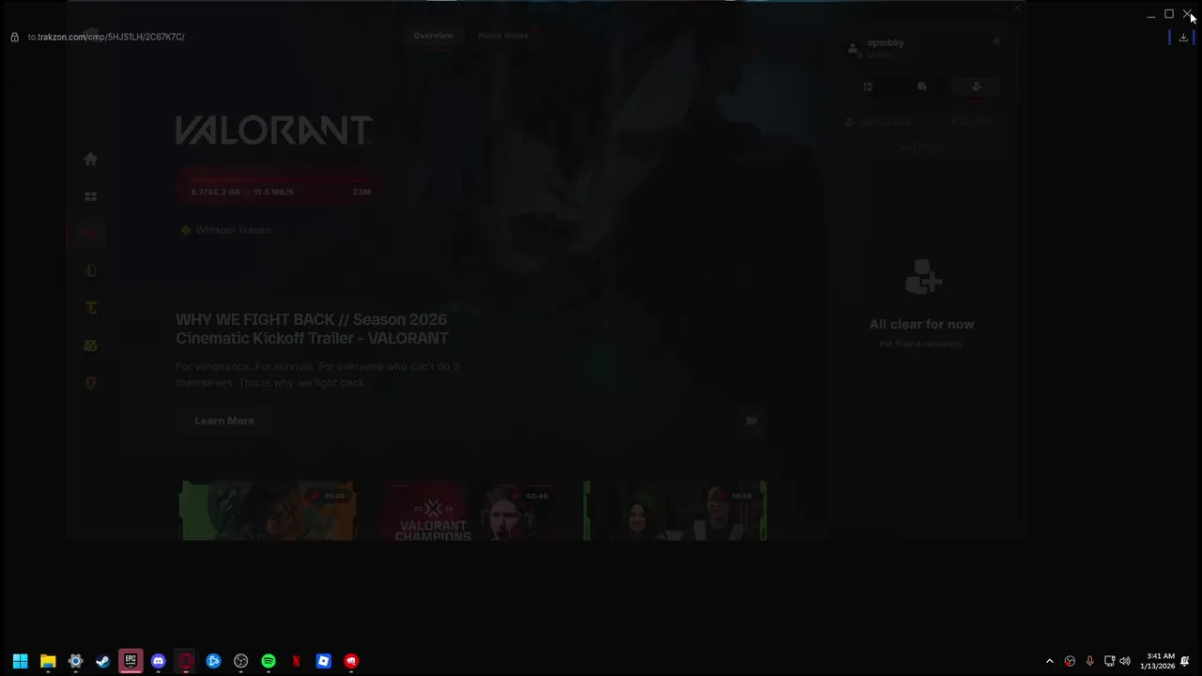Open Spotify from the taskbar
Viewport: 1202px width, 676px height.
(269, 661)
